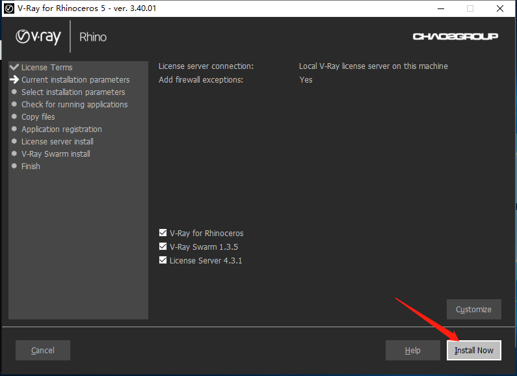Click the License server install step
The height and width of the screenshot is (376, 517).
click(57, 142)
